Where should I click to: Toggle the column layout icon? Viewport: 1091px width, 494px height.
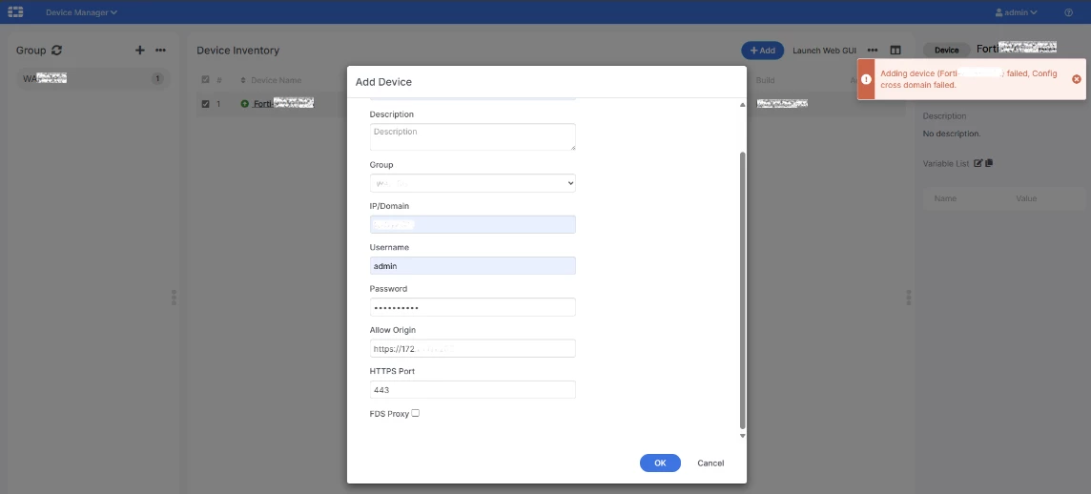pos(895,51)
